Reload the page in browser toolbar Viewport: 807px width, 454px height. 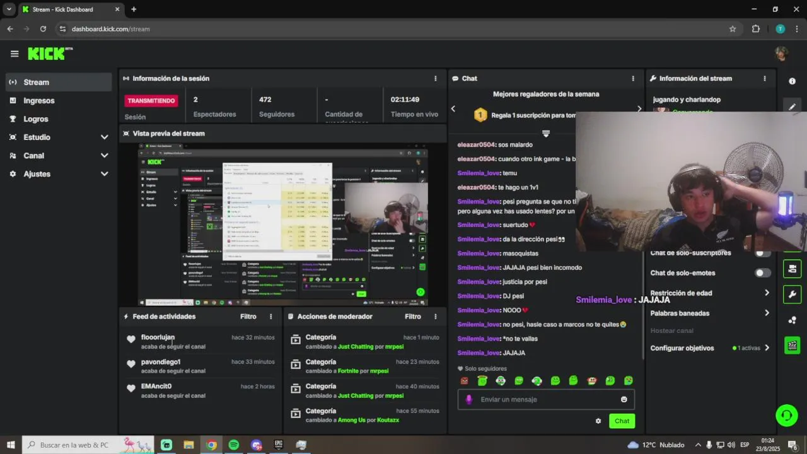(x=43, y=29)
